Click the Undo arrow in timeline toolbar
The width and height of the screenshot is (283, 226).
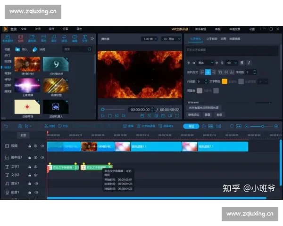(x=6, y=126)
